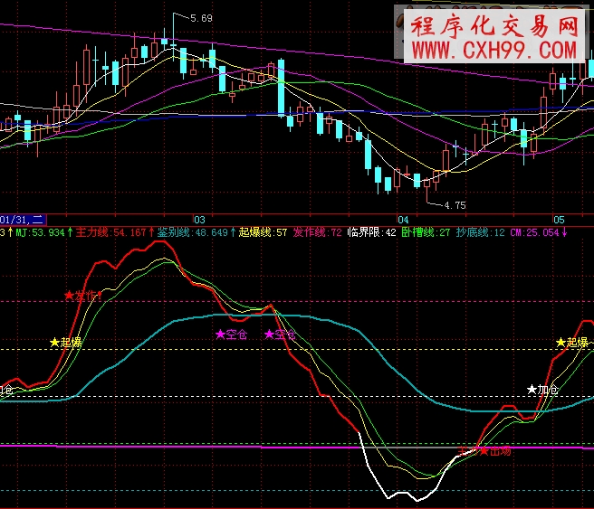Select the 临界限:42 legend label
Screen dimensions: 594x509
tap(372, 232)
